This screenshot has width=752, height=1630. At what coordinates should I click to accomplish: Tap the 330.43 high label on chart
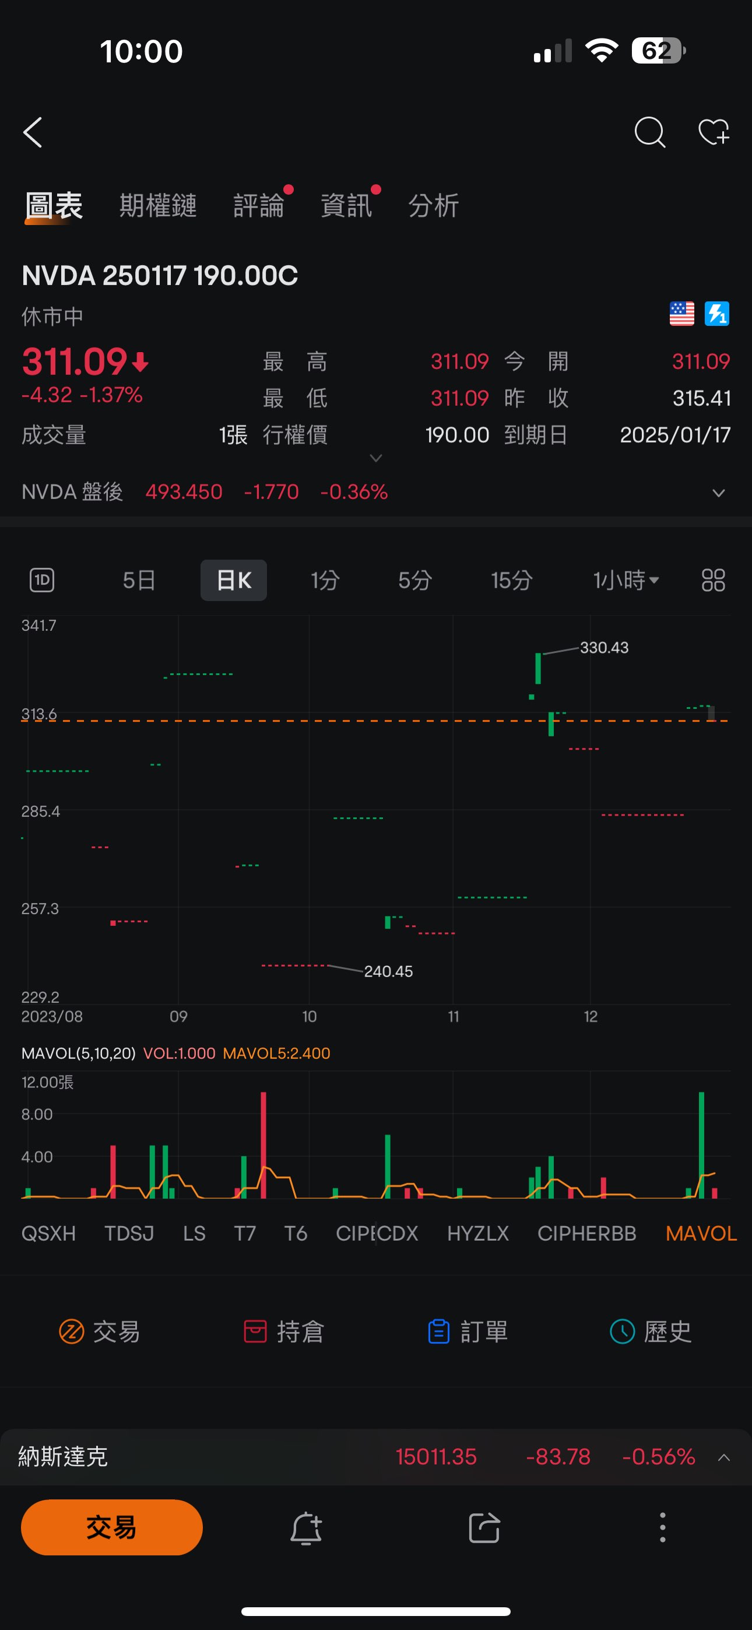click(605, 647)
